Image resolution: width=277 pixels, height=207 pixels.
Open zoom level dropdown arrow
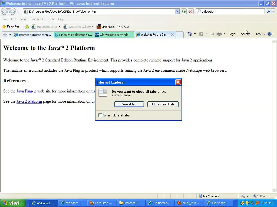pos(270,196)
